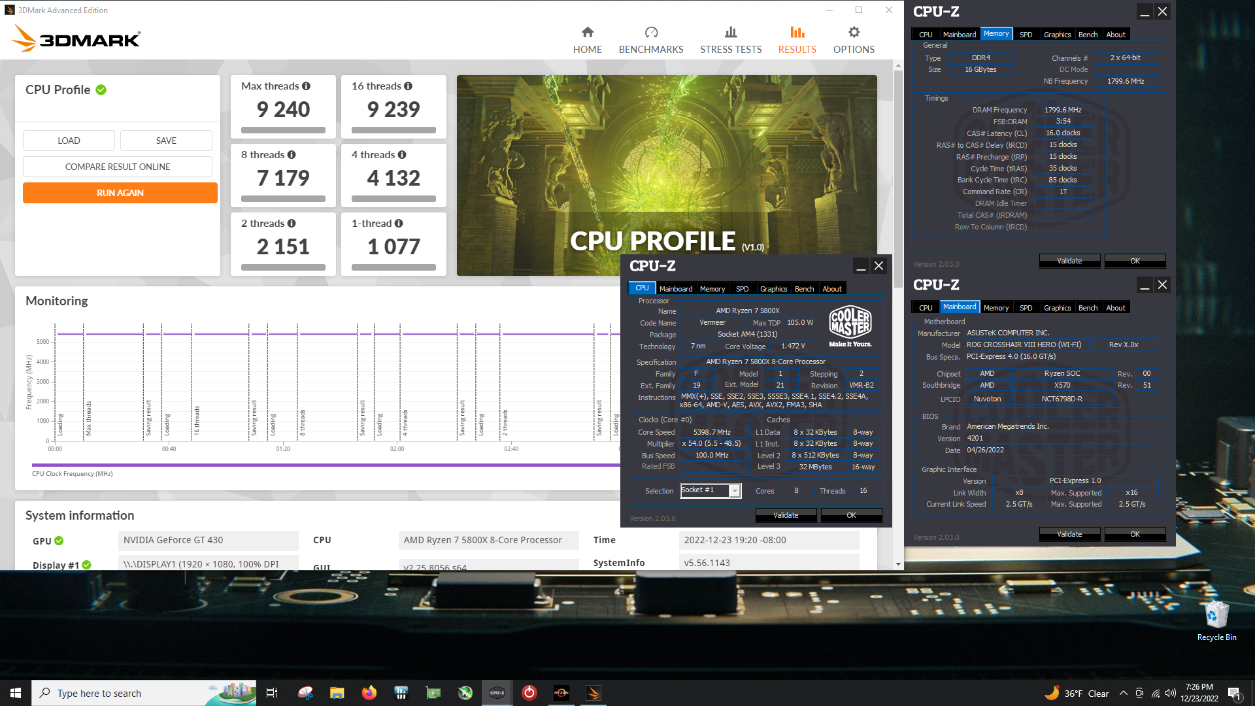This screenshot has width=1255, height=706.
Task: Show hidden system tray icons
Action: click(x=1123, y=693)
